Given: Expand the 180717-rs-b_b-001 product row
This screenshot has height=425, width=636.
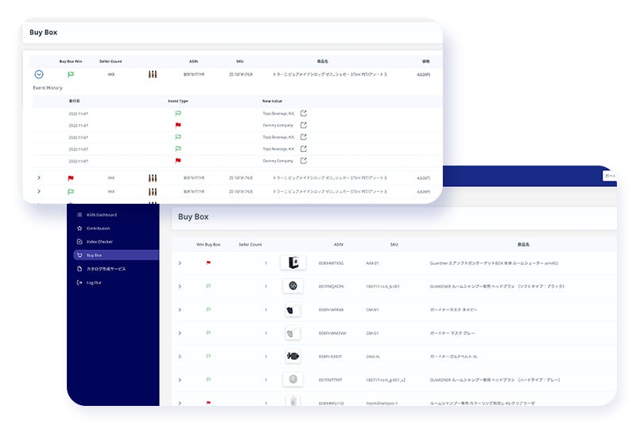Looking at the screenshot, I should coord(180,287).
